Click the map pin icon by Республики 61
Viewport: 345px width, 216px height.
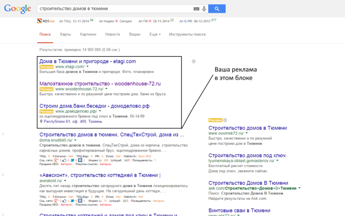pyautogui.click(x=41, y=121)
